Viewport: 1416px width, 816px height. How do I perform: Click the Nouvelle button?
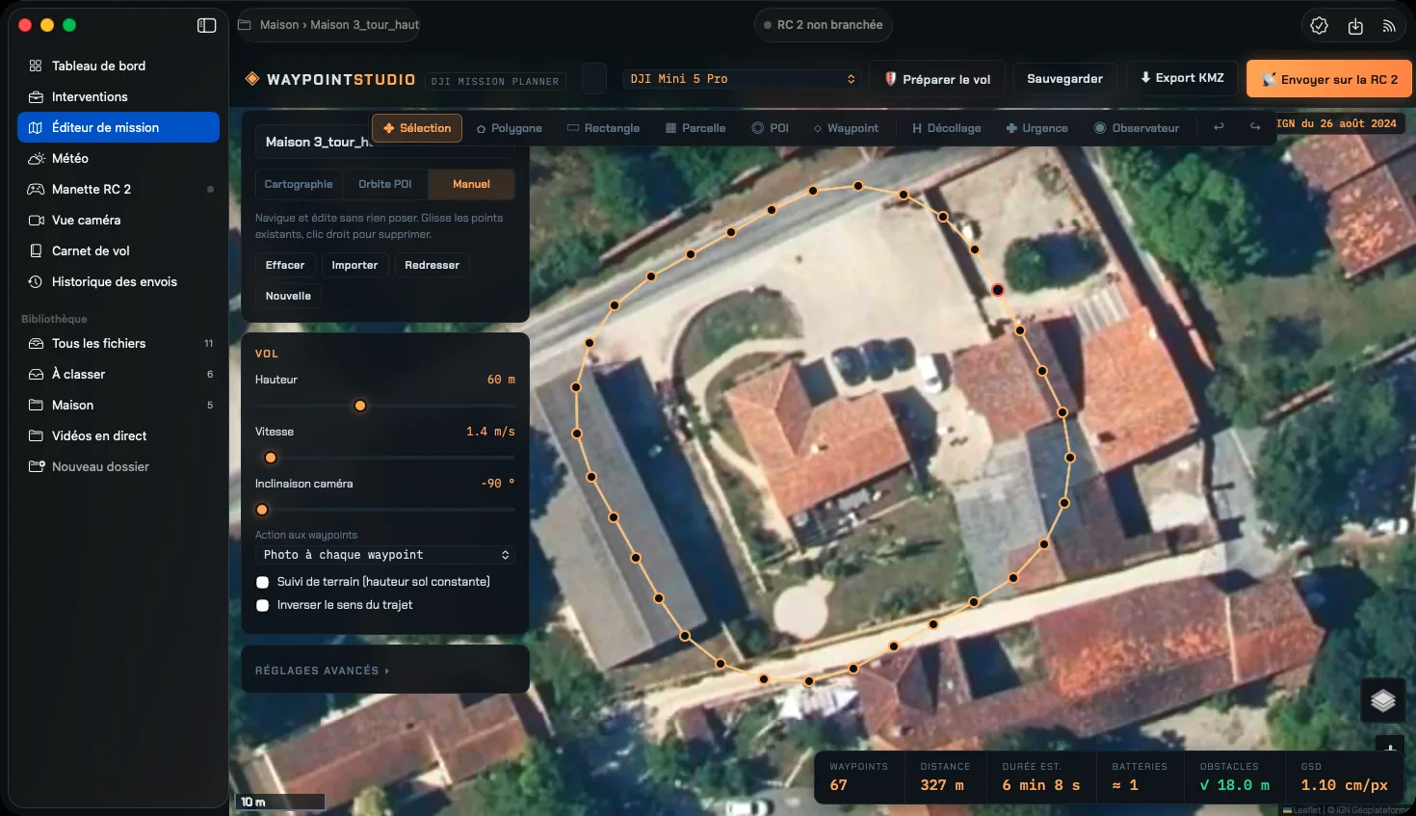click(x=288, y=296)
